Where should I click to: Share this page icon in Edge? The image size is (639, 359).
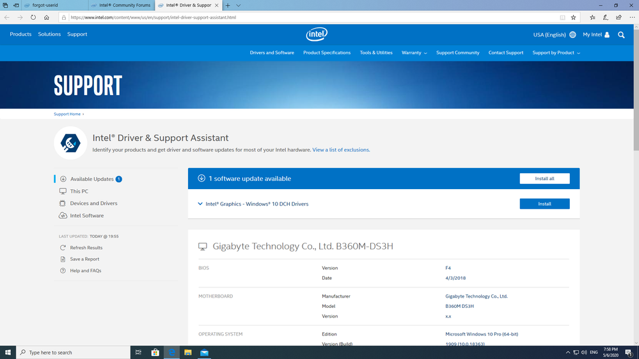pyautogui.click(x=619, y=17)
